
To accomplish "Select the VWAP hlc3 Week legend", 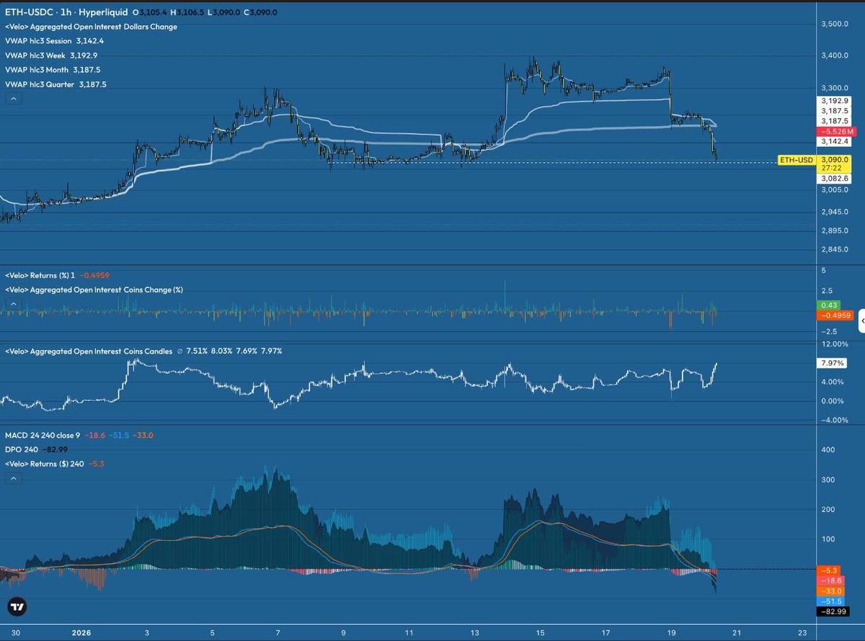I will pos(51,55).
